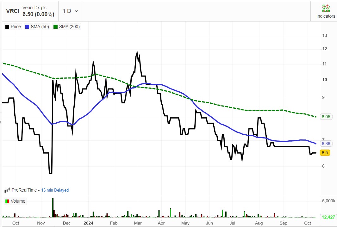Image resolution: width=337 pixels, height=227 pixels.
Task: Click the 12,427 volume value label
Action: coord(328,217)
